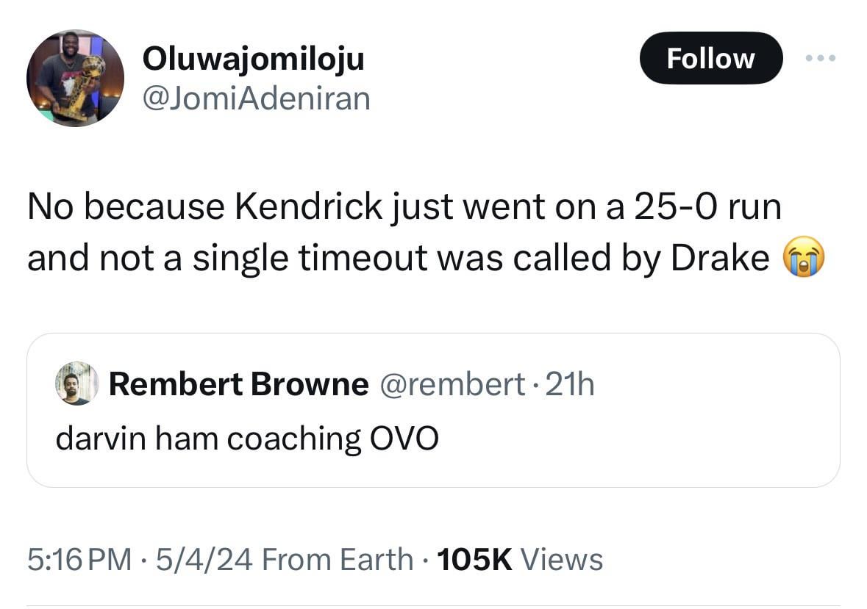The height and width of the screenshot is (609, 867).
Task: Open the three-dot more options menu
Action: click(x=821, y=58)
